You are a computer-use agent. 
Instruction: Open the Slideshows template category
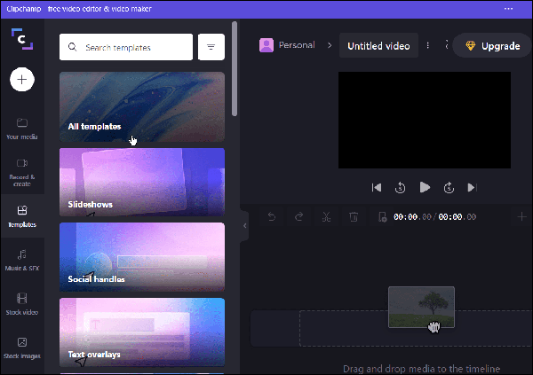click(x=142, y=182)
